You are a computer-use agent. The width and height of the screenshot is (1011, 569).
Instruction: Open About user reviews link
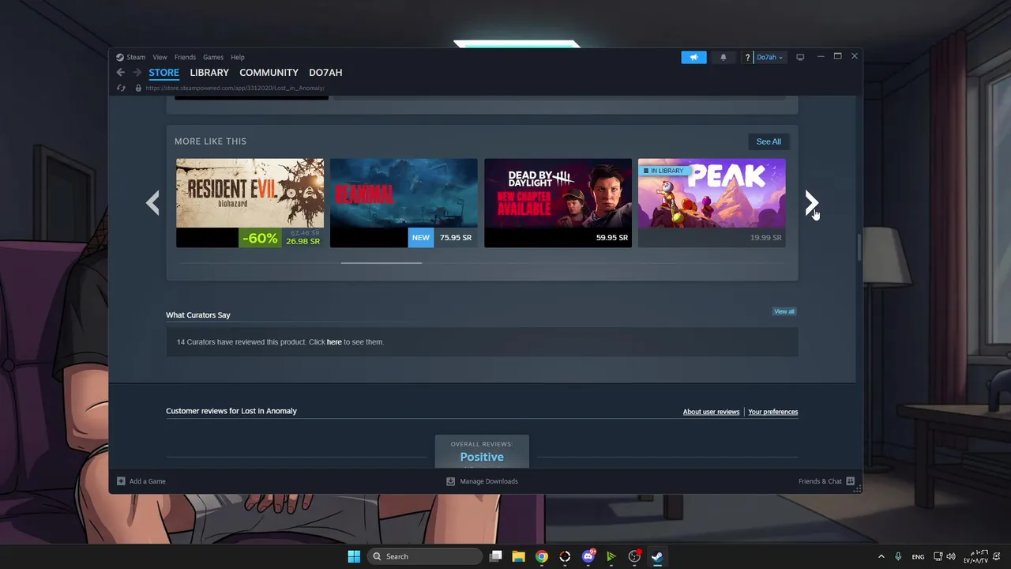711,412
